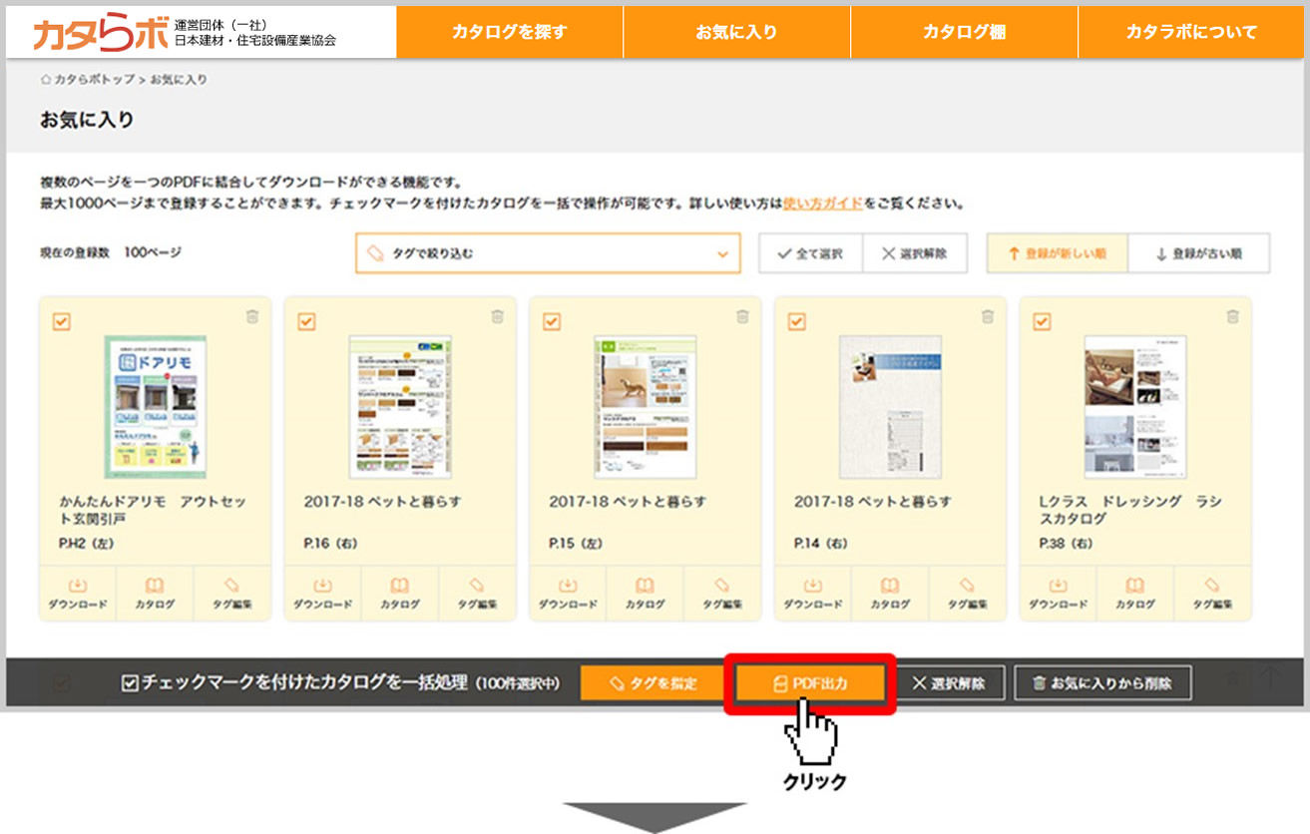Edit tags on the P.15 (左) card

(722, 593)
